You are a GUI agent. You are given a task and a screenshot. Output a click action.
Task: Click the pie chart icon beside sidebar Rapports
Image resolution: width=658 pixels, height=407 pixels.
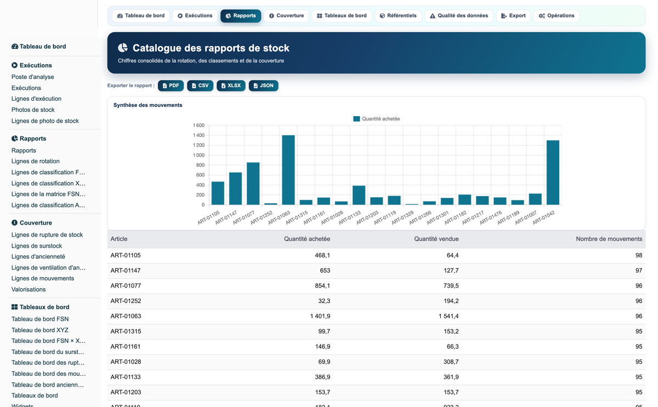15,139
